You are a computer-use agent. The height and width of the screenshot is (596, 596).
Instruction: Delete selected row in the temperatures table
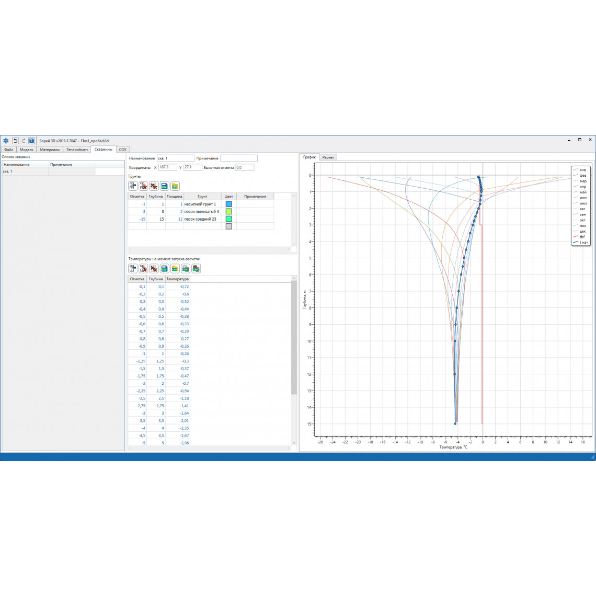pos(143,268)
